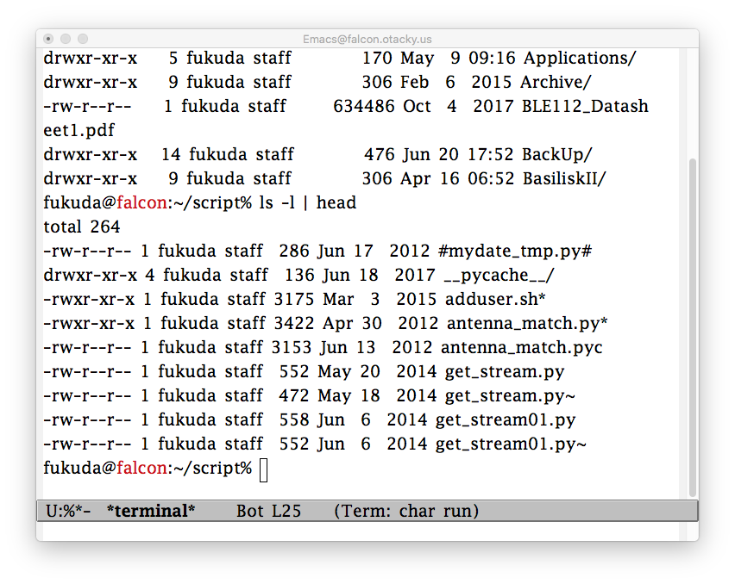Click the U:%*- status flags in mode line

click(68, 511)
